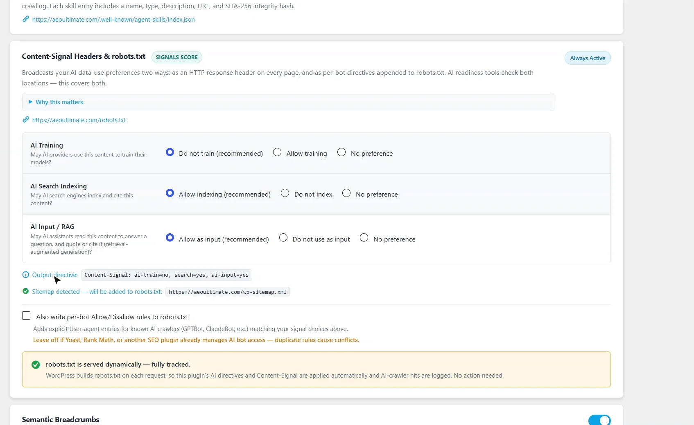Click 'Sitemap detected — will be added' text
This screenshot has height=425, width=694.
[x=97, y=292]
